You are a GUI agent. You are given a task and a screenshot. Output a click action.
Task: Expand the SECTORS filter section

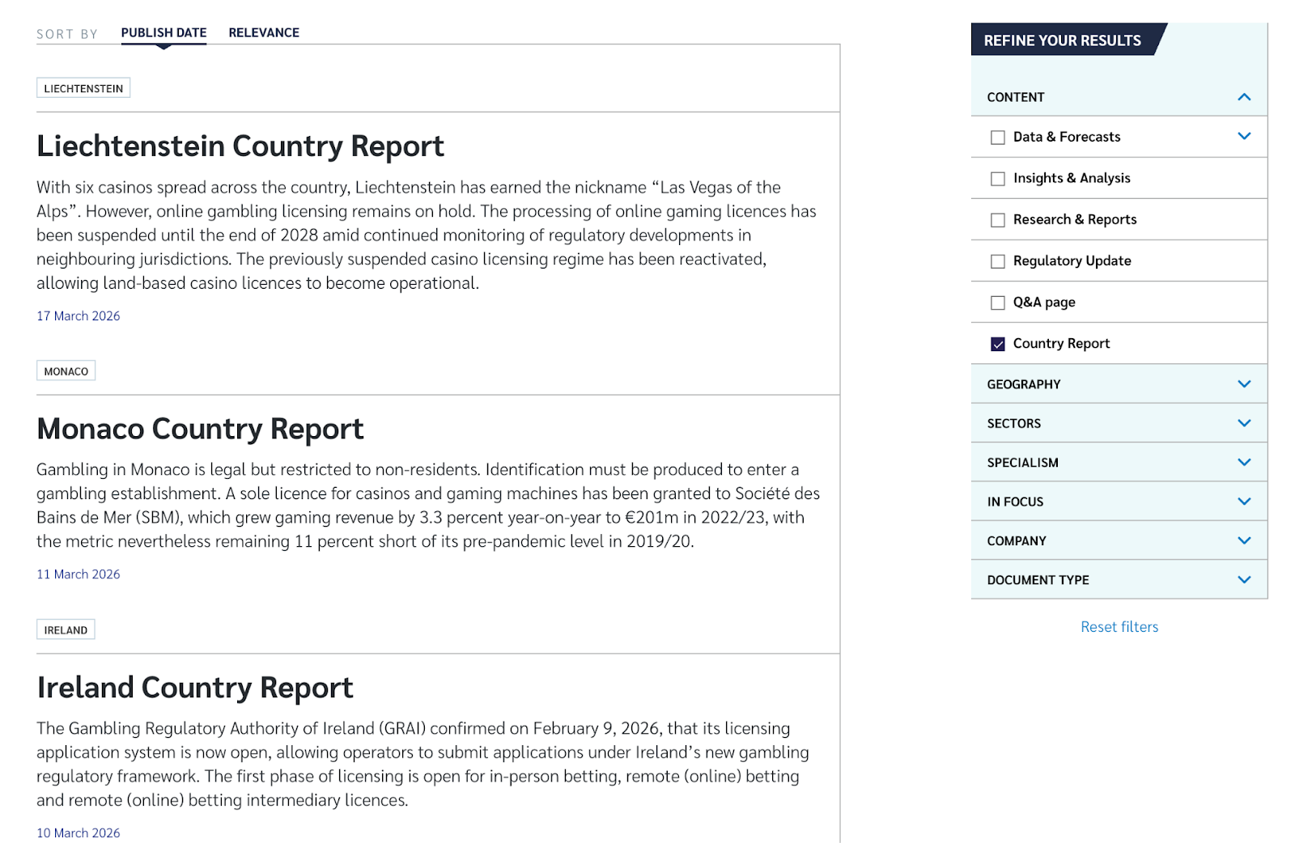[x=1119, y=423]
